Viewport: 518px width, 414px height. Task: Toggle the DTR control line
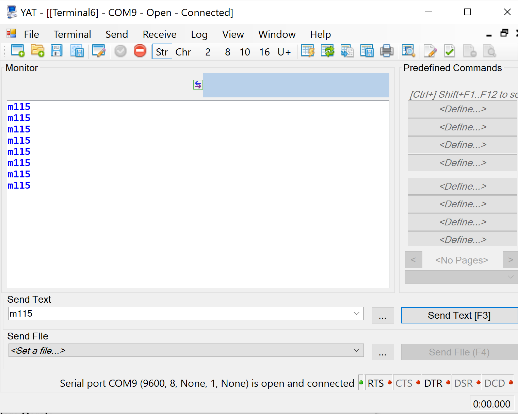coord(436,383)
